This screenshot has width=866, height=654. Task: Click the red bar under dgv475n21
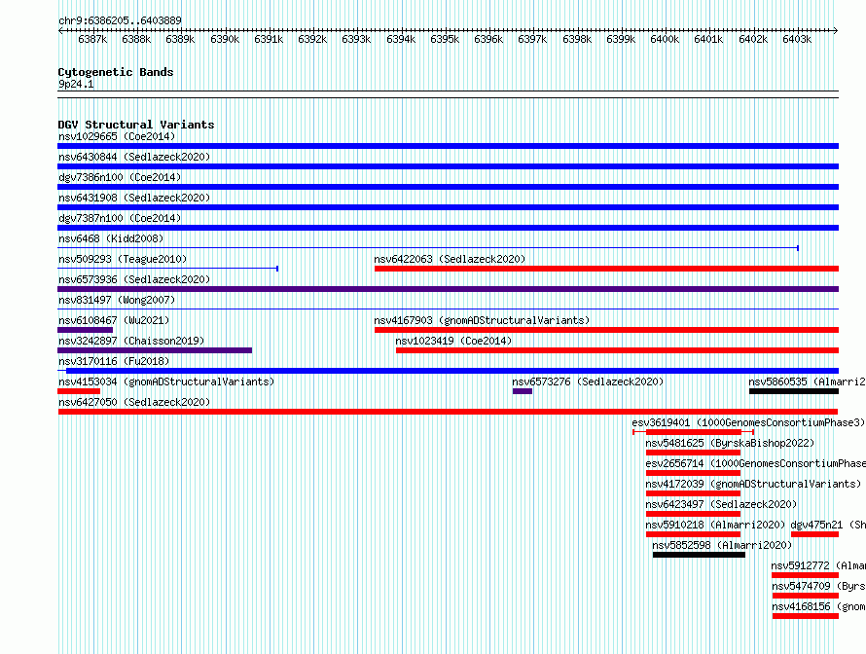814,534
